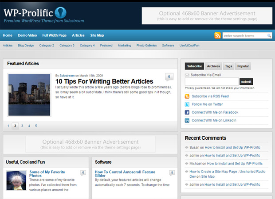275x199 pixels.
Task: Show featured slide 3
Action: click(x=22, y=126)
